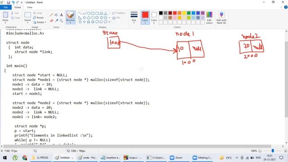Activate Color 1 foreground selector
The width and height of the screenshot is (288, 162).
145,18
